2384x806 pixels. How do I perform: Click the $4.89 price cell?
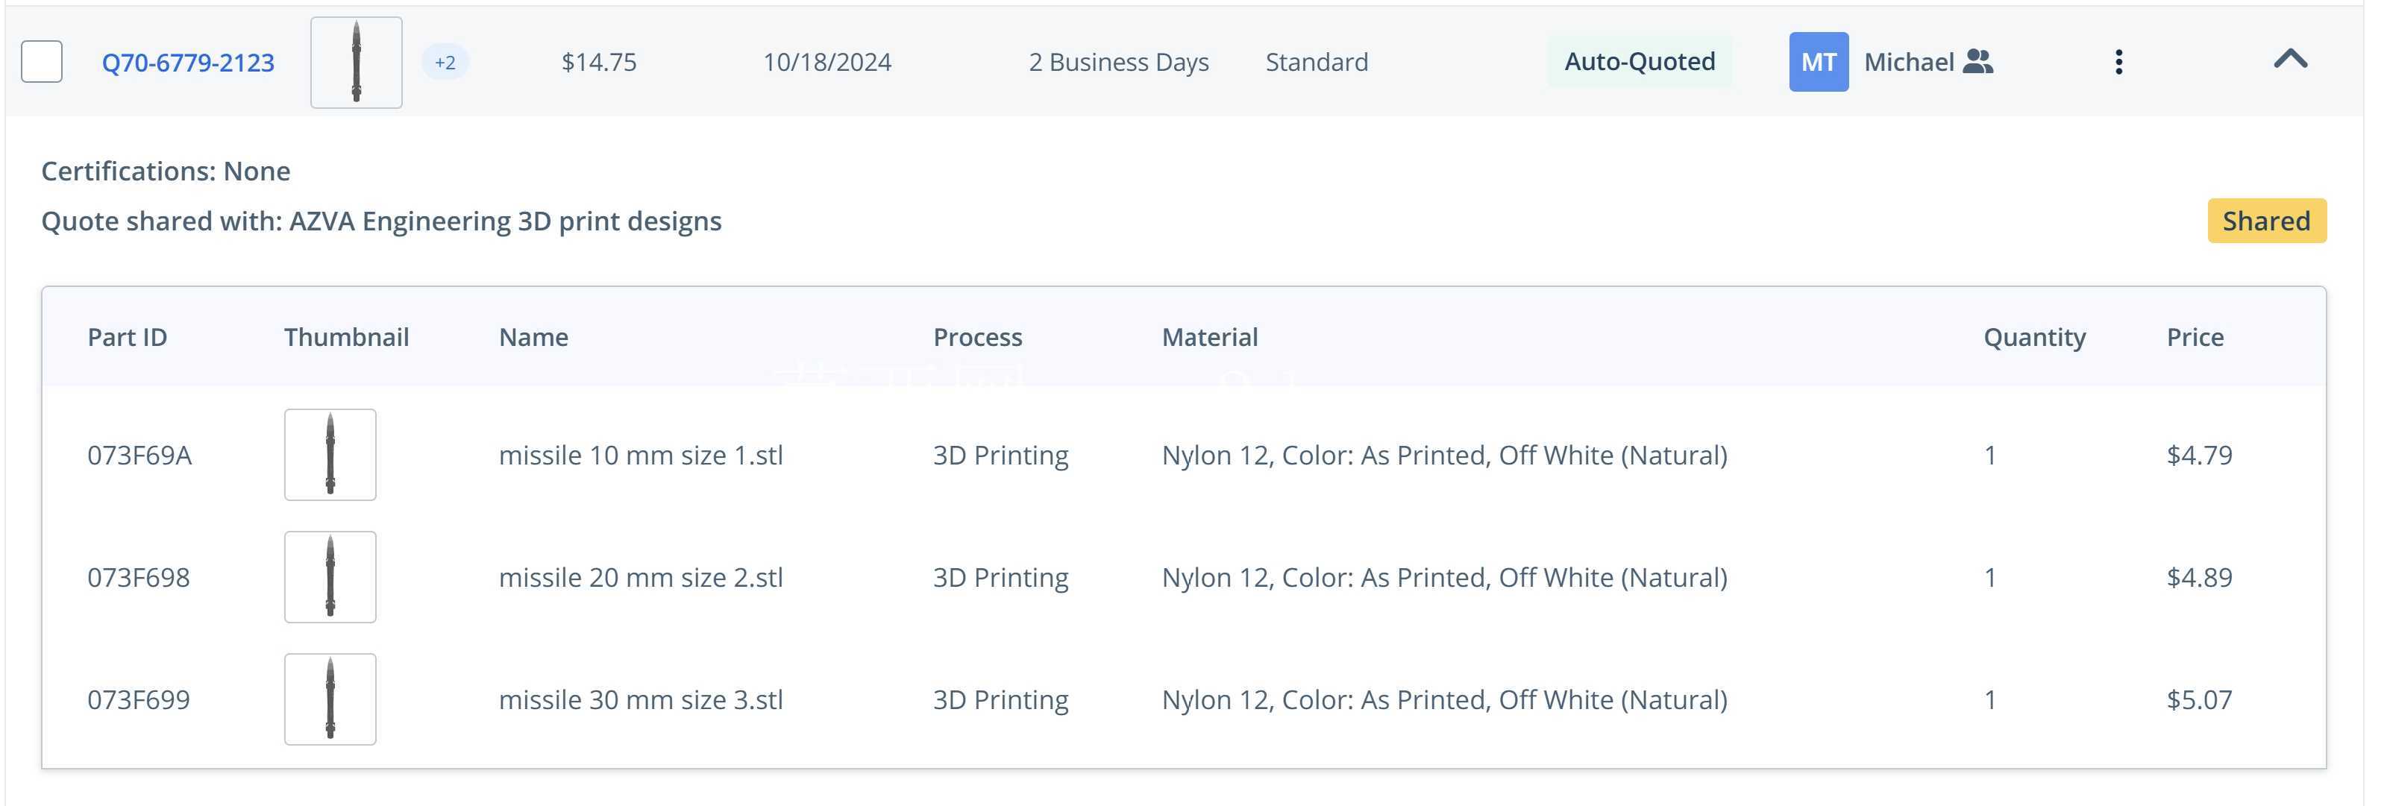[x=2199, y=577]
